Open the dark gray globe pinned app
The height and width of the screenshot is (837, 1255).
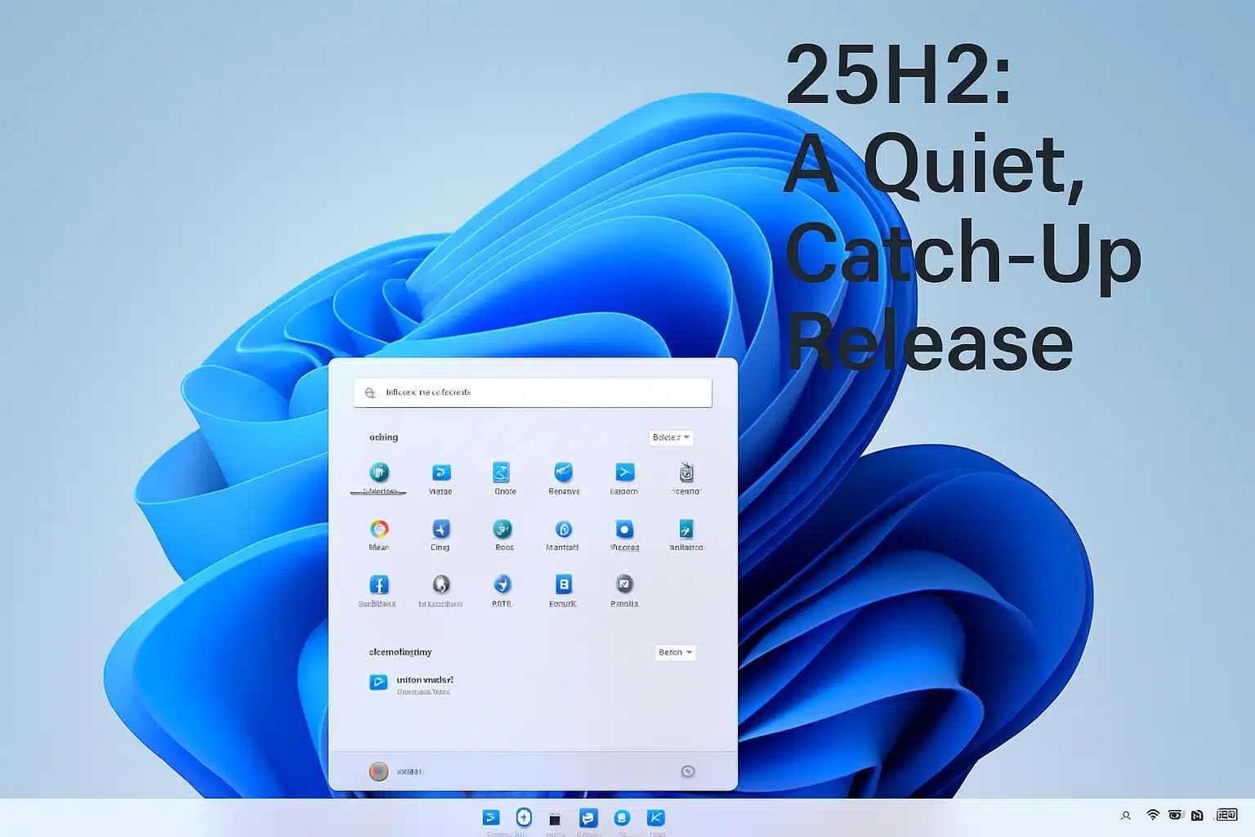tap(441, 584)
